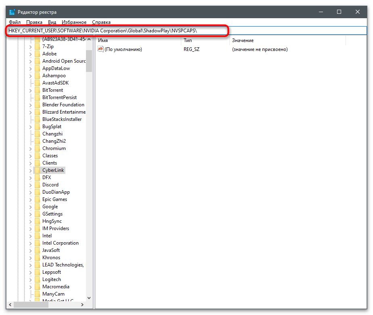Screen dimensions: 373x315
Task: Click the Classes folder icon
Action: 38,156
